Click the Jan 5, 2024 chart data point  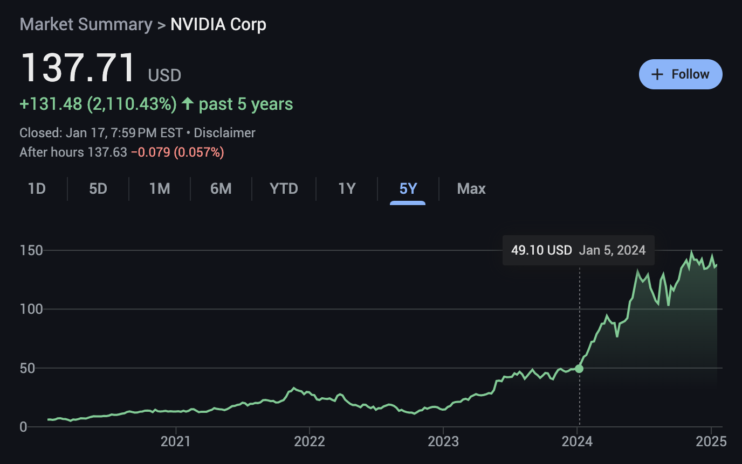point(579,369)
